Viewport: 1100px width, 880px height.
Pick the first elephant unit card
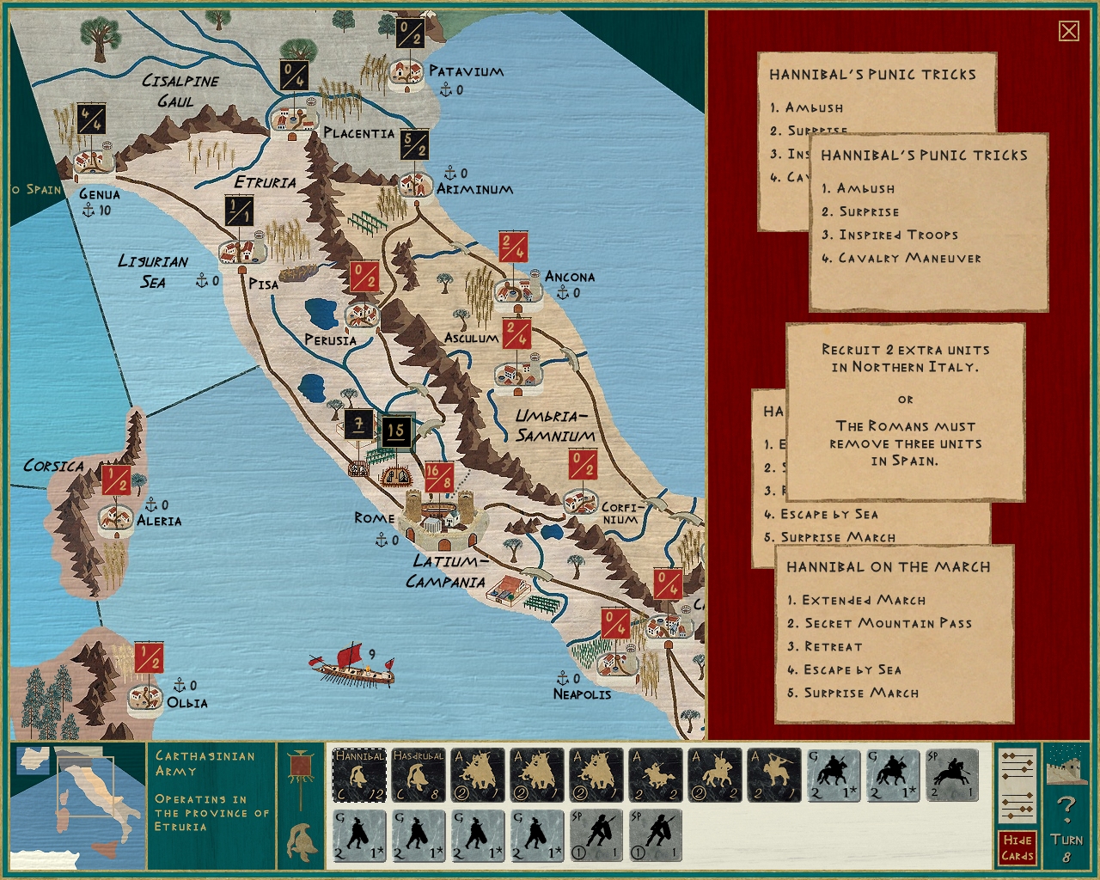pos(478,775)
